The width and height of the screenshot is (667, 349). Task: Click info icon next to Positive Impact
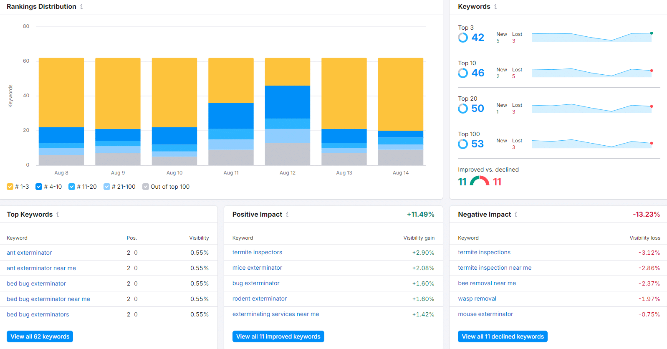coord(287,214)
